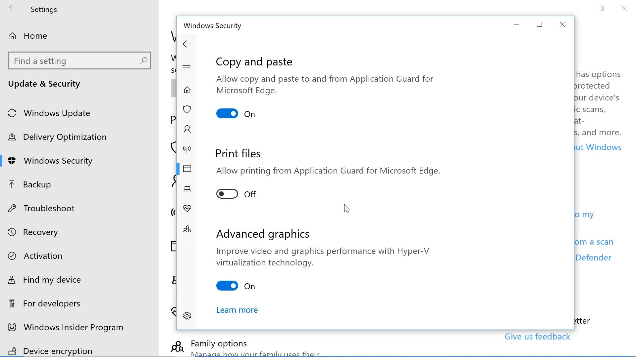The height and width of the screenshot is (357, 636).
Task: Turn off Advanced graphics toggle
Action: 227,286
